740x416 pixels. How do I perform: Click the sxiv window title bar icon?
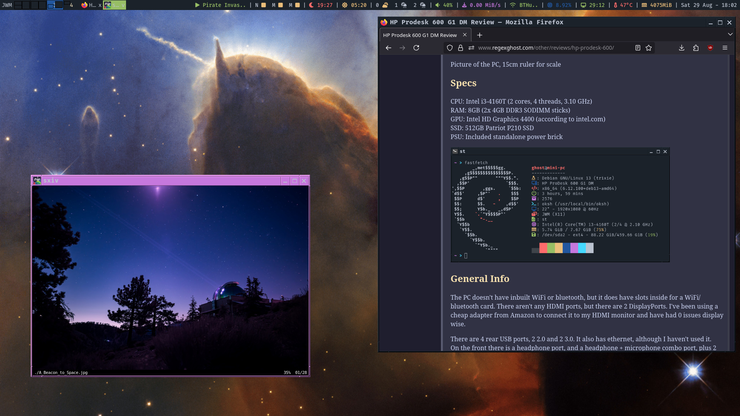pyautogui.click(x=37, y=181)
